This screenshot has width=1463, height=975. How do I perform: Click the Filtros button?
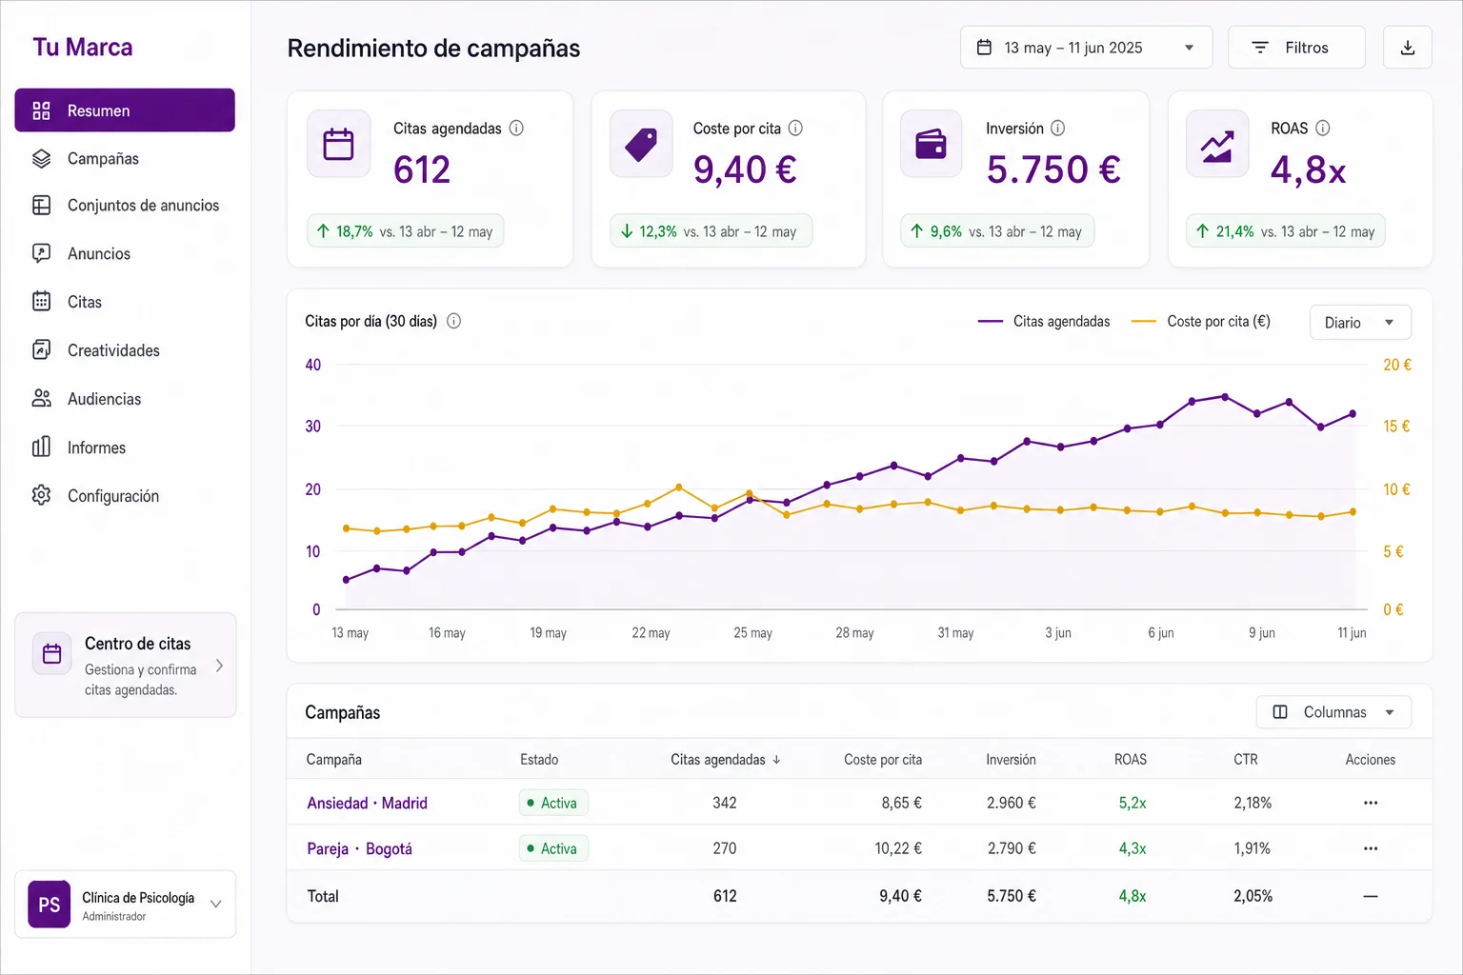[1296, 48]
